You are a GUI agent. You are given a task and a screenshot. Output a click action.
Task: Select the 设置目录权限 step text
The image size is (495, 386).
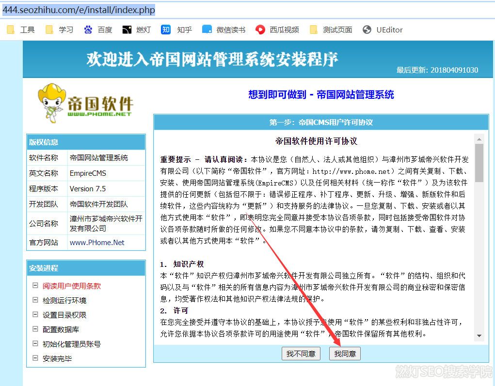tap(64, 315)
